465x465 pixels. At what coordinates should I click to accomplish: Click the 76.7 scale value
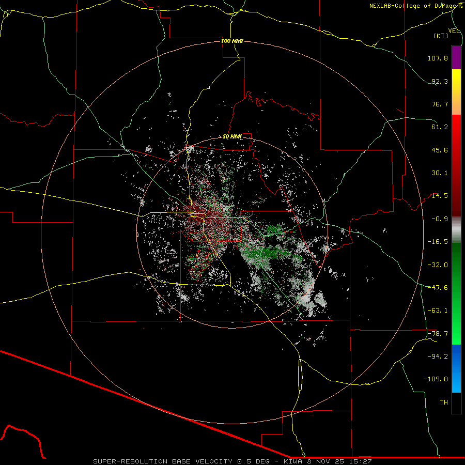click(440, 104)
